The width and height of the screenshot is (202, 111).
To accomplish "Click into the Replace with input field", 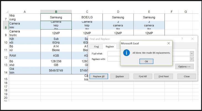I will pos(114,59).
